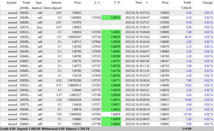
Task: Click time 2023.02.16 22:08:05
Action: [x=137, y=119]
